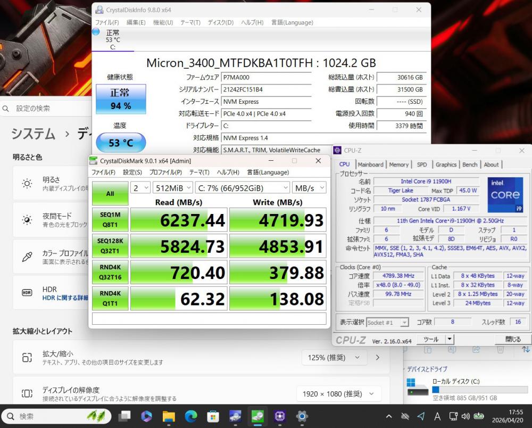
Task: Show hidden system tray icons
Action: click(389, 416)
